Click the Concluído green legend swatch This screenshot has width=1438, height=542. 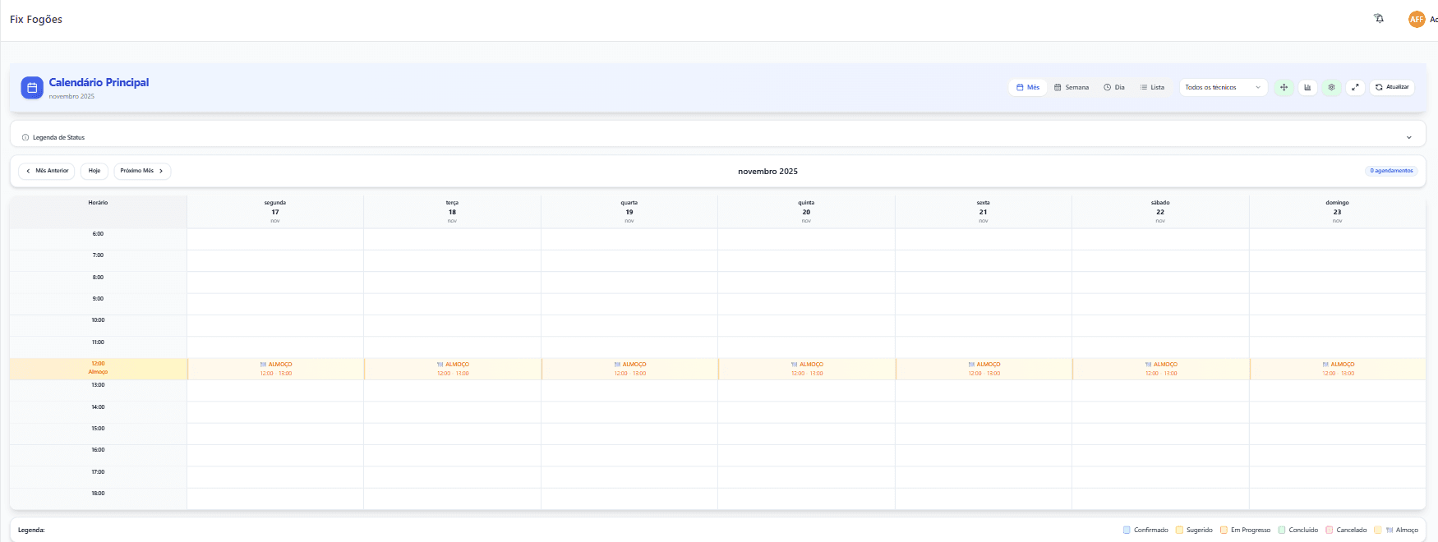[1282, 530]
